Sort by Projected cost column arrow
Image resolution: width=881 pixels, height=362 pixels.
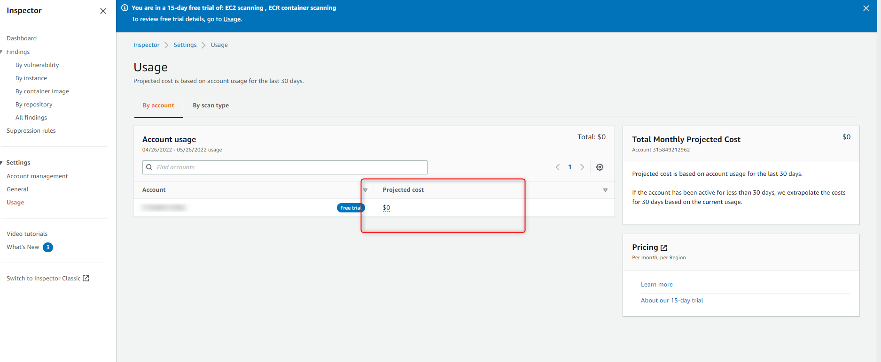[x=605, y=190]
